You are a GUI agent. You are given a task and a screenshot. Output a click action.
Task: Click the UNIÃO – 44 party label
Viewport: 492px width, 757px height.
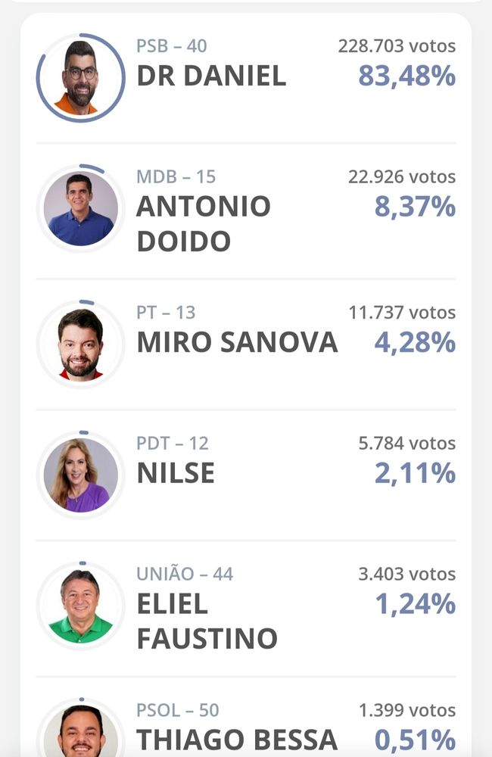click(x=185, y=574)
